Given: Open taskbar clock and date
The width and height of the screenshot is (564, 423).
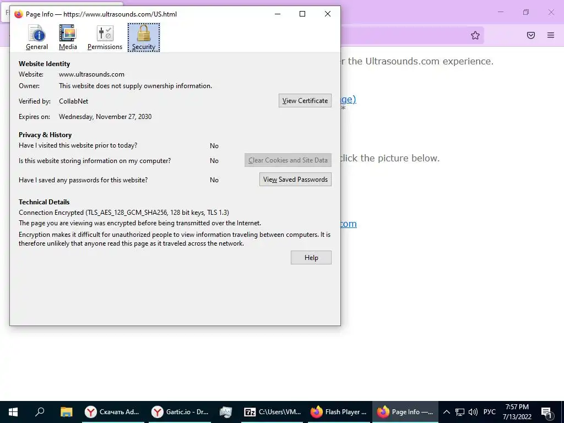Looking at the screenshot, I should click(x=517, y=412).
